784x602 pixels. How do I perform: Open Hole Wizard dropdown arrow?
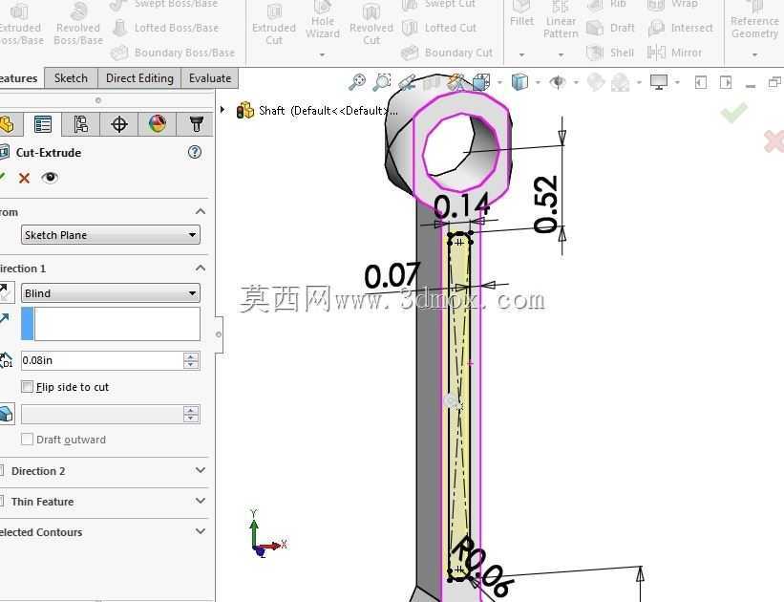(x=322, y=54)
